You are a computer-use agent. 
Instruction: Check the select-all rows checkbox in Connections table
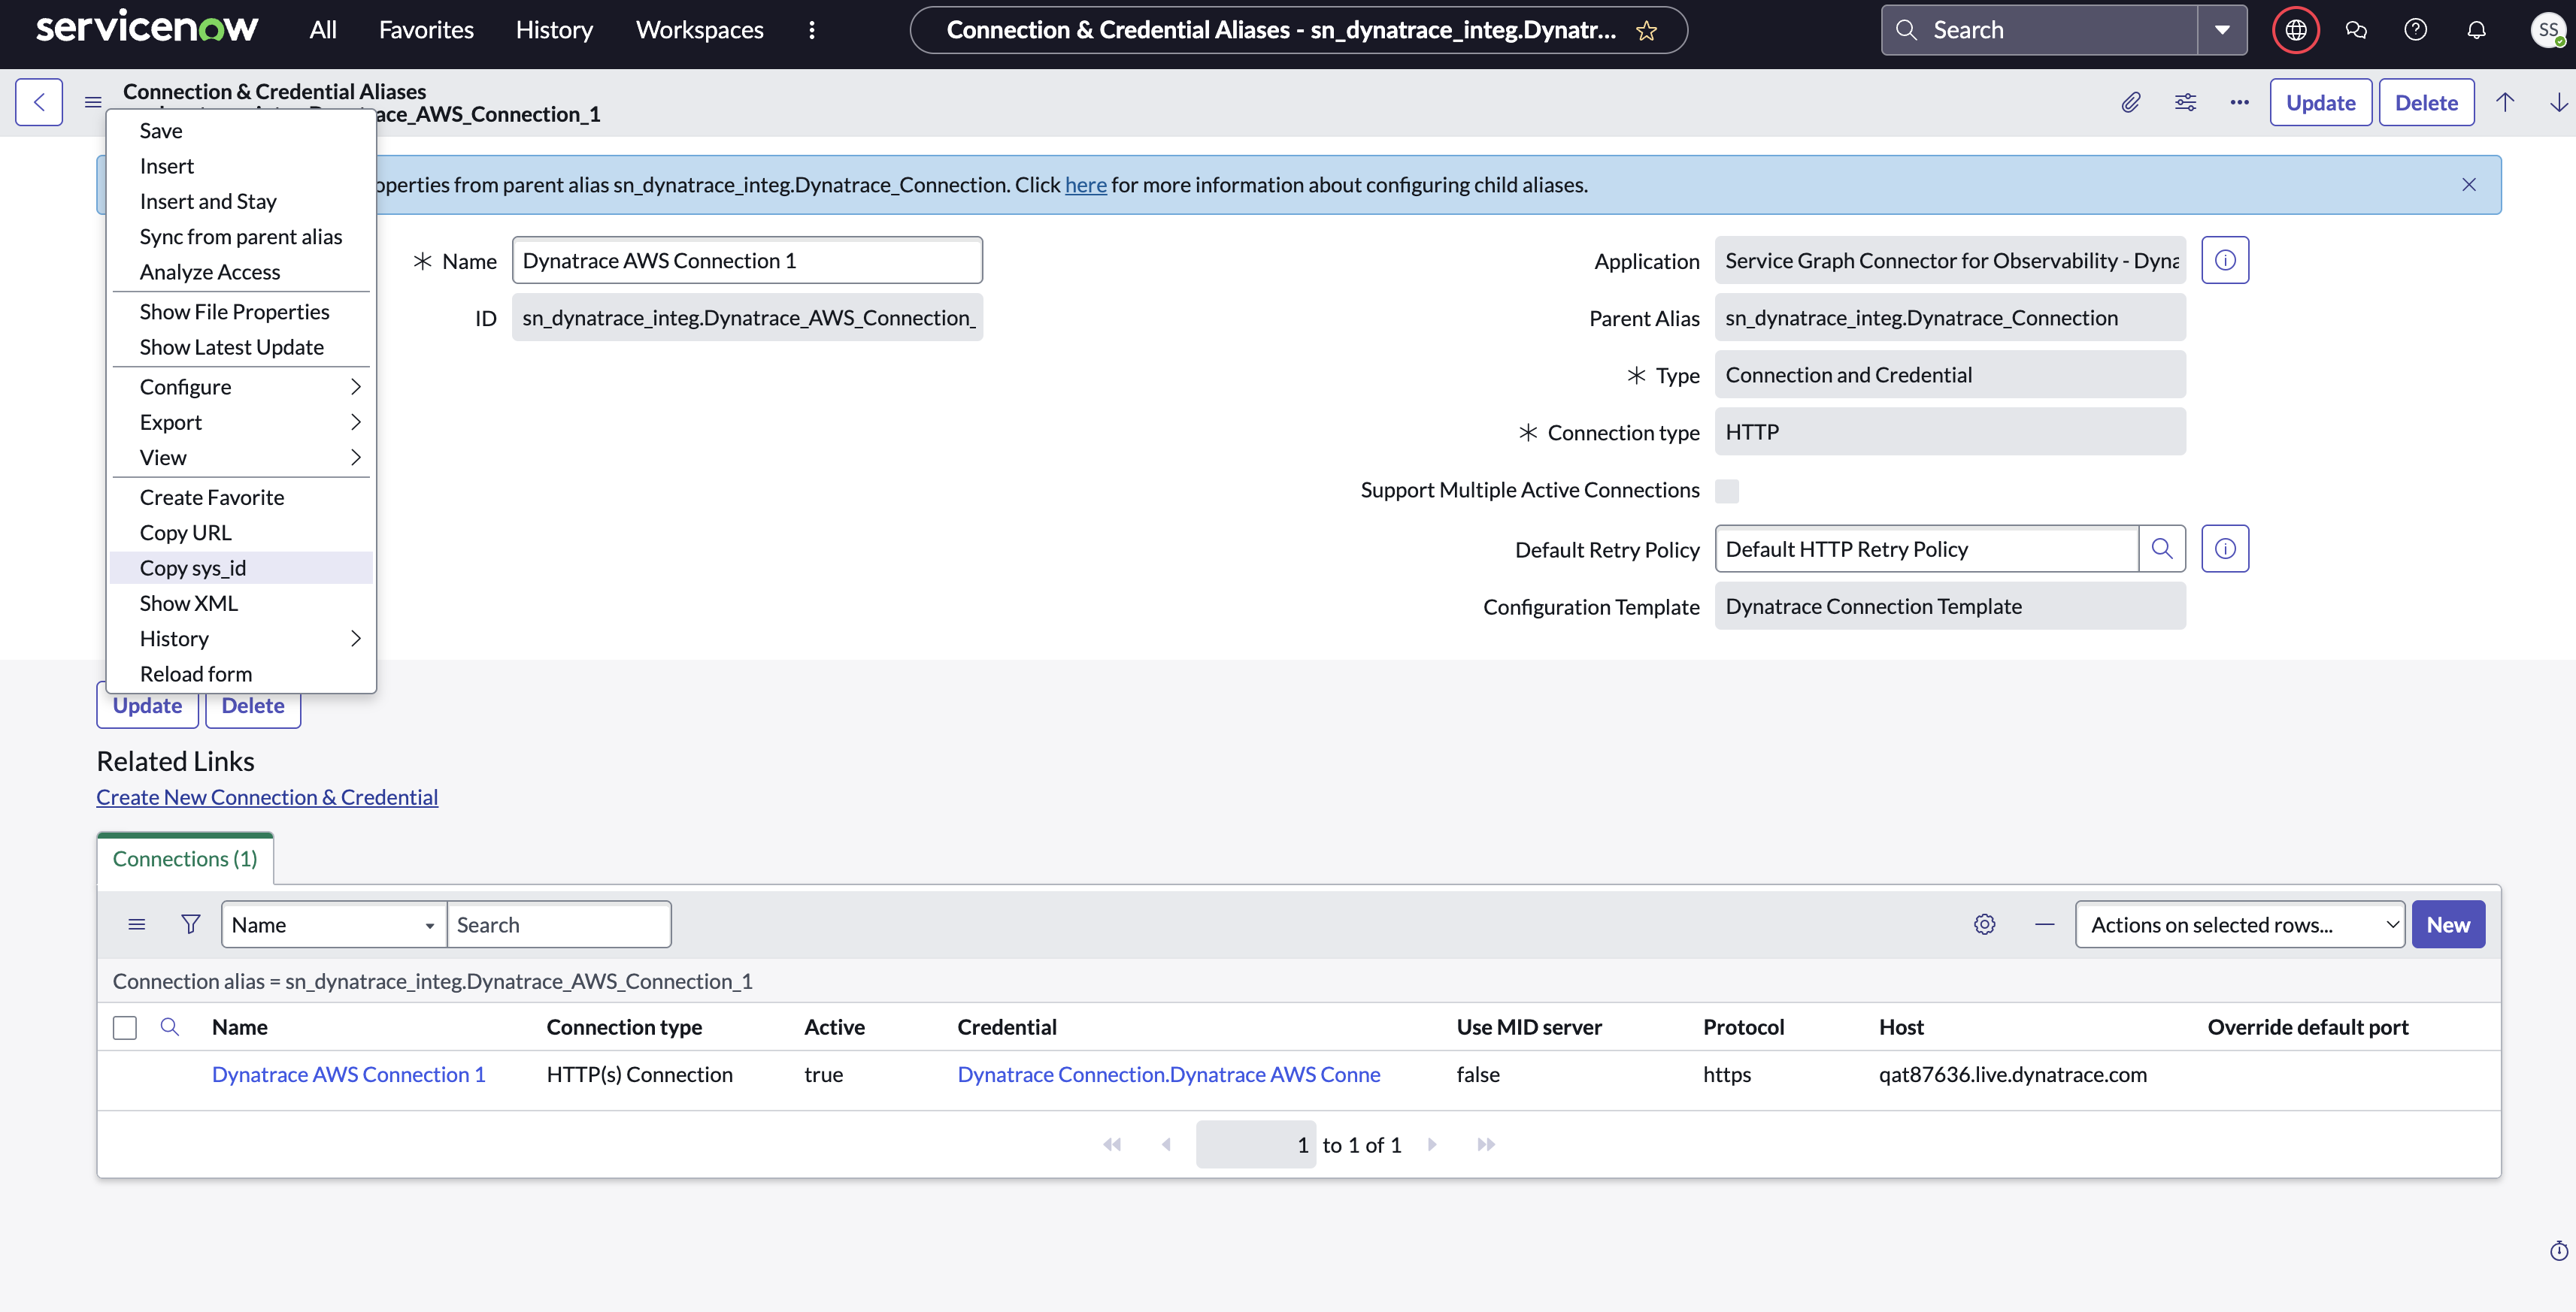coord(125,1027)
